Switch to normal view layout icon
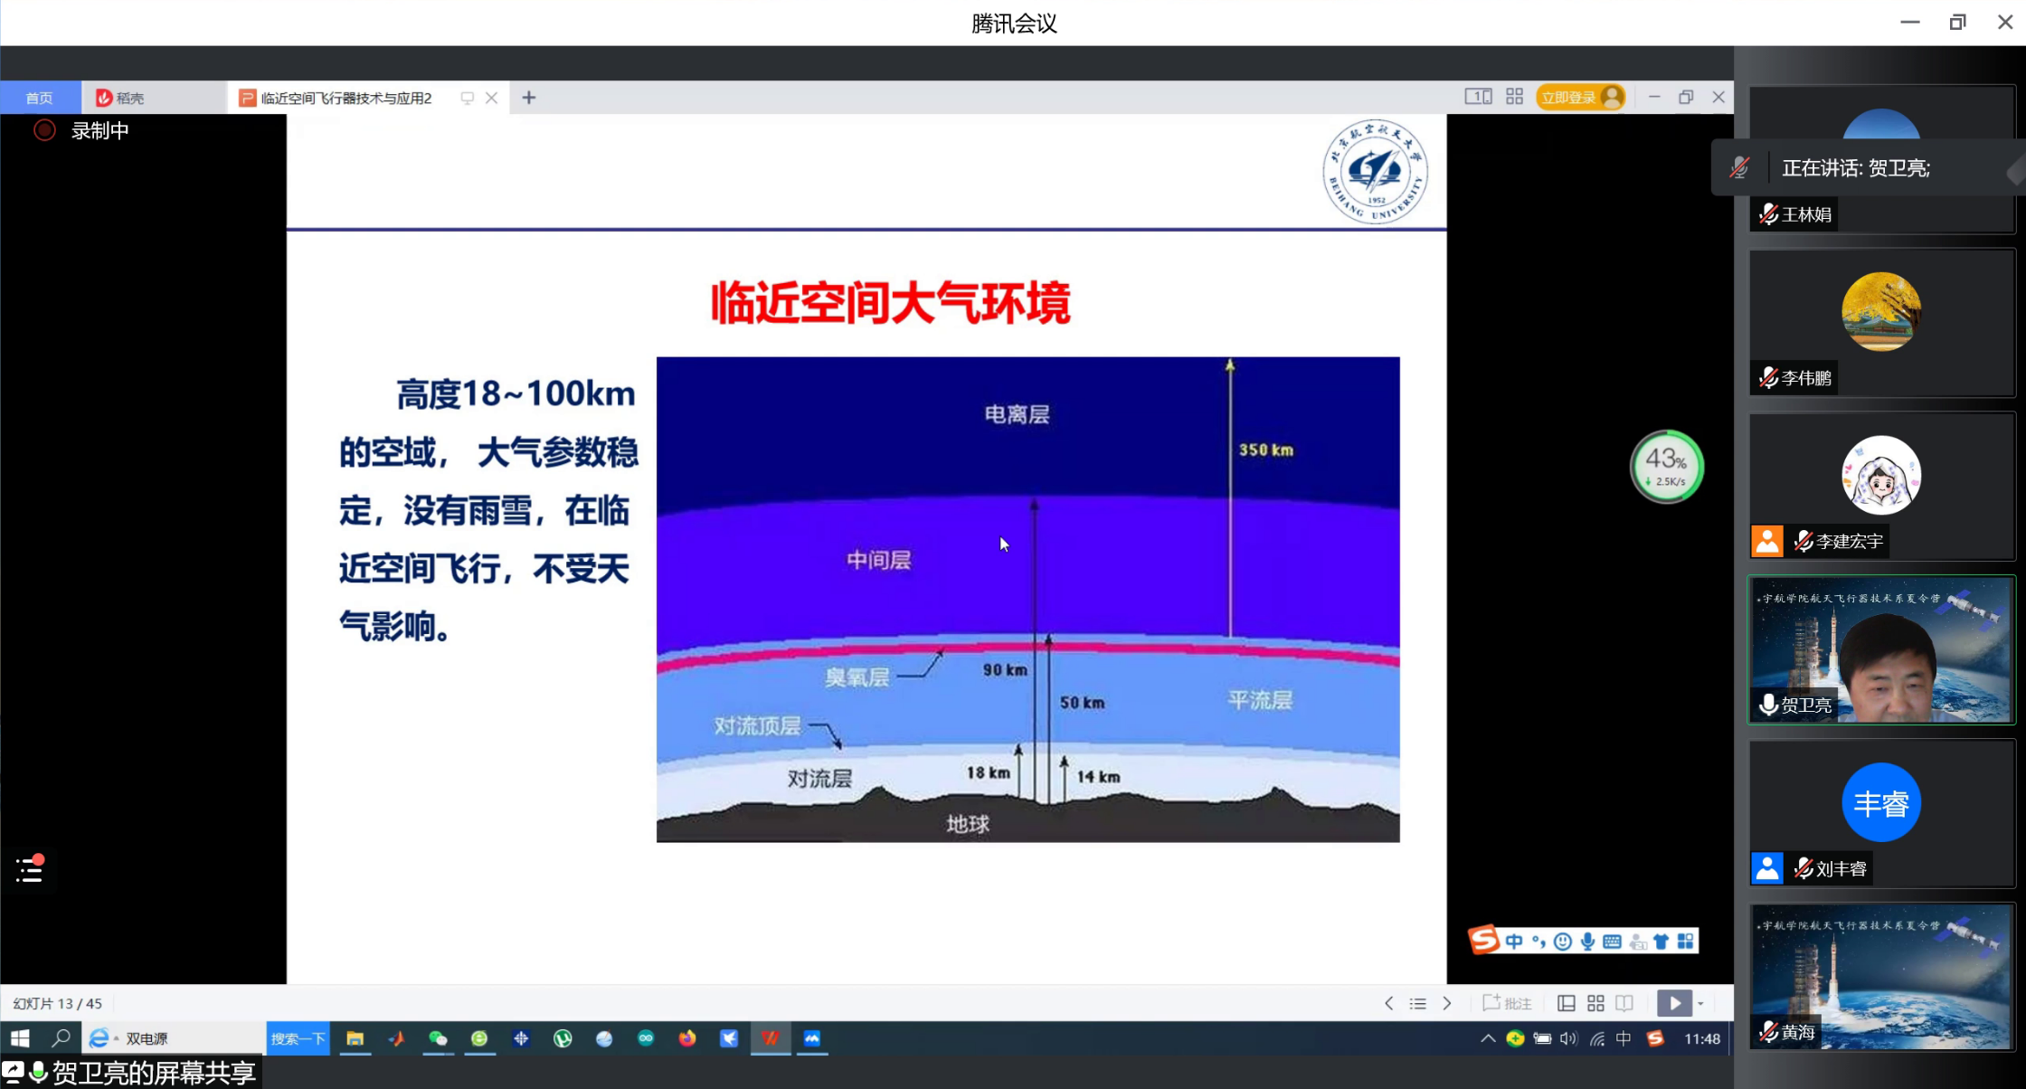This screenshot has width=2026, height=1089. pyautogui.click(x=1567, y=1003)
